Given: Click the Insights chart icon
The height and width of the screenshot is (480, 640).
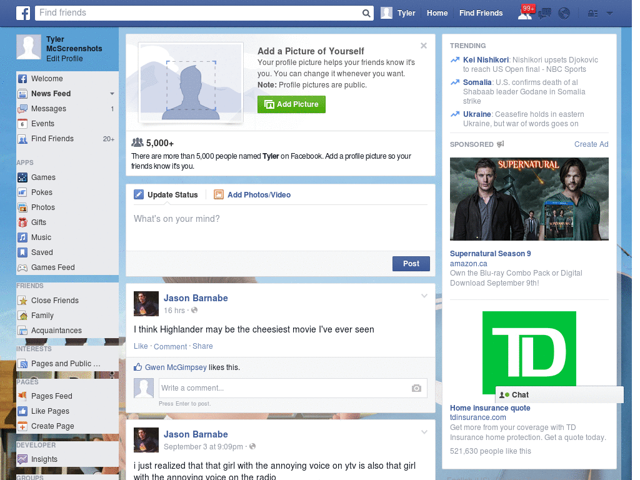Looking at the screenshot, I should (x=22, y=459).
